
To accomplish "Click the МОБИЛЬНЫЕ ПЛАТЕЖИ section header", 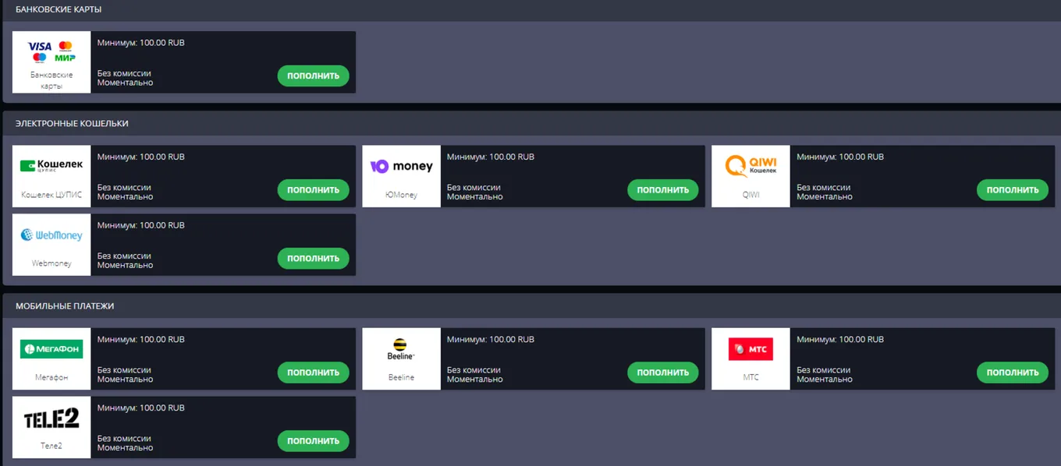I will click(65, 305).
